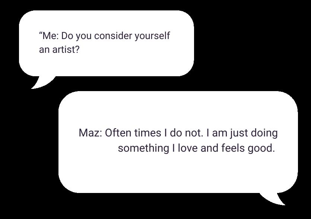Click the word "love" in the reply
The height and width of the screenshot is (219, 311).
point(188,148)
